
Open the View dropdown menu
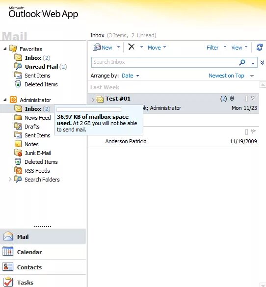tap(239, 48)
